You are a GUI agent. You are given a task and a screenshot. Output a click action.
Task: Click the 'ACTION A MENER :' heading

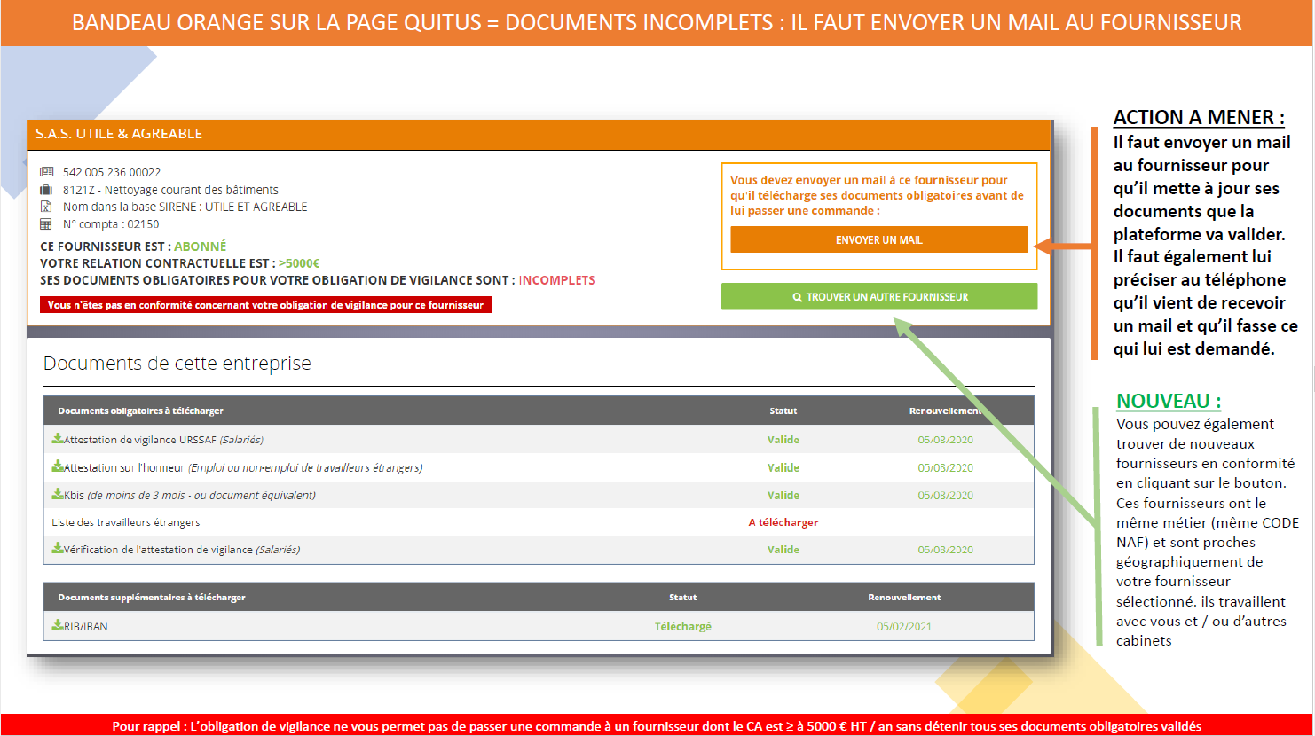click(x=1199, y=117)
